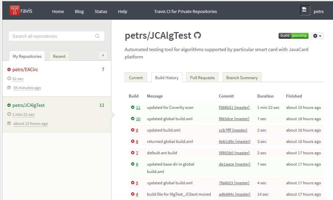This screenshot has width=333, height=200.
Task: Click the green passed icon of build 10
Action: click(x=133, y=119)
